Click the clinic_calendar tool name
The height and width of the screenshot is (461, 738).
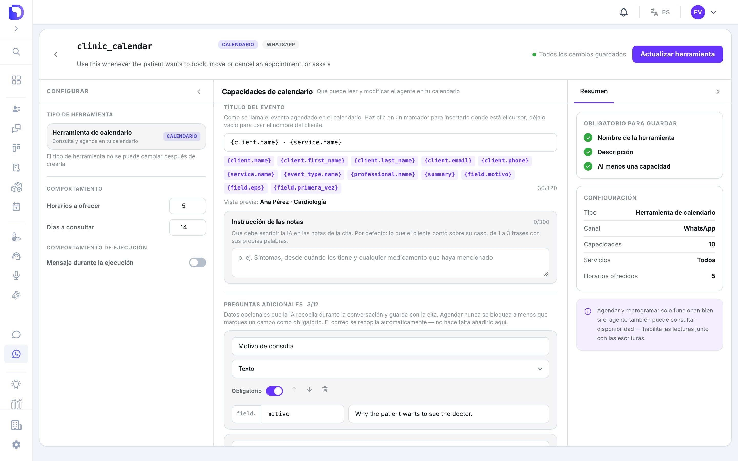pyautogui.click(x=114, y=46)
